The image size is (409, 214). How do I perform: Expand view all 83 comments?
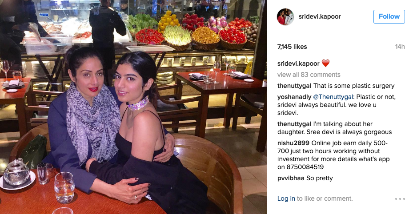tap(309, 75)
